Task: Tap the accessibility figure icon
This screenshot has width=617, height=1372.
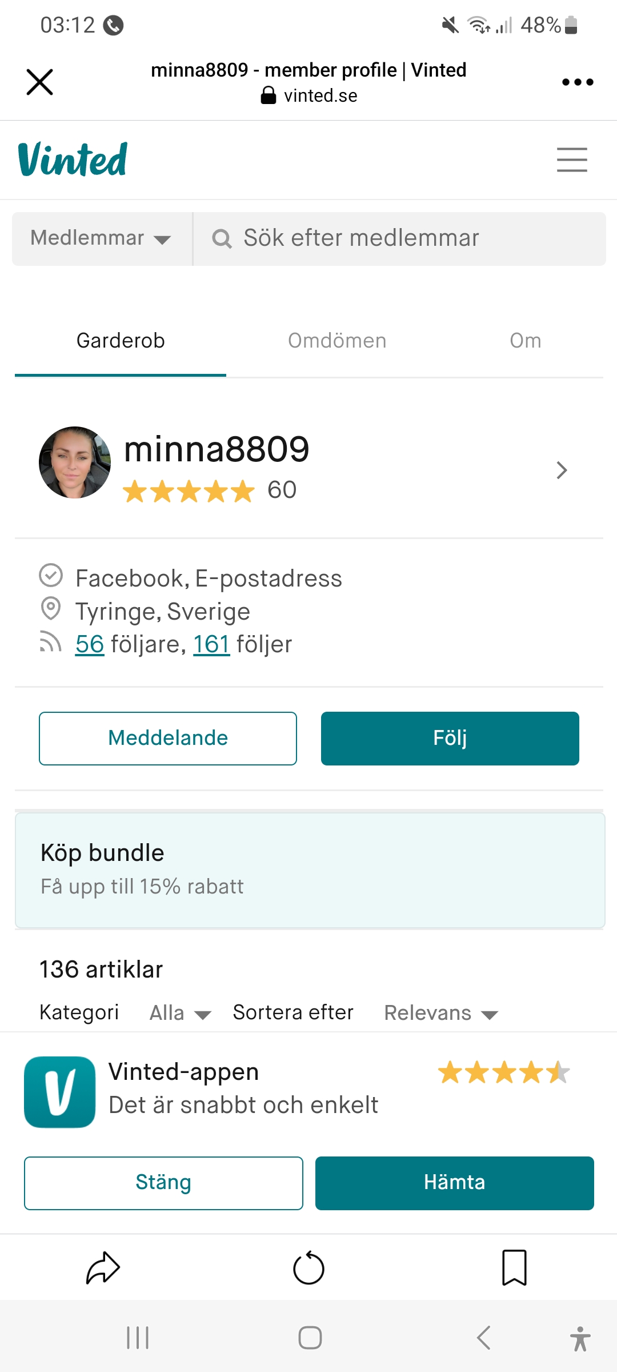Action: [580, 1338]
